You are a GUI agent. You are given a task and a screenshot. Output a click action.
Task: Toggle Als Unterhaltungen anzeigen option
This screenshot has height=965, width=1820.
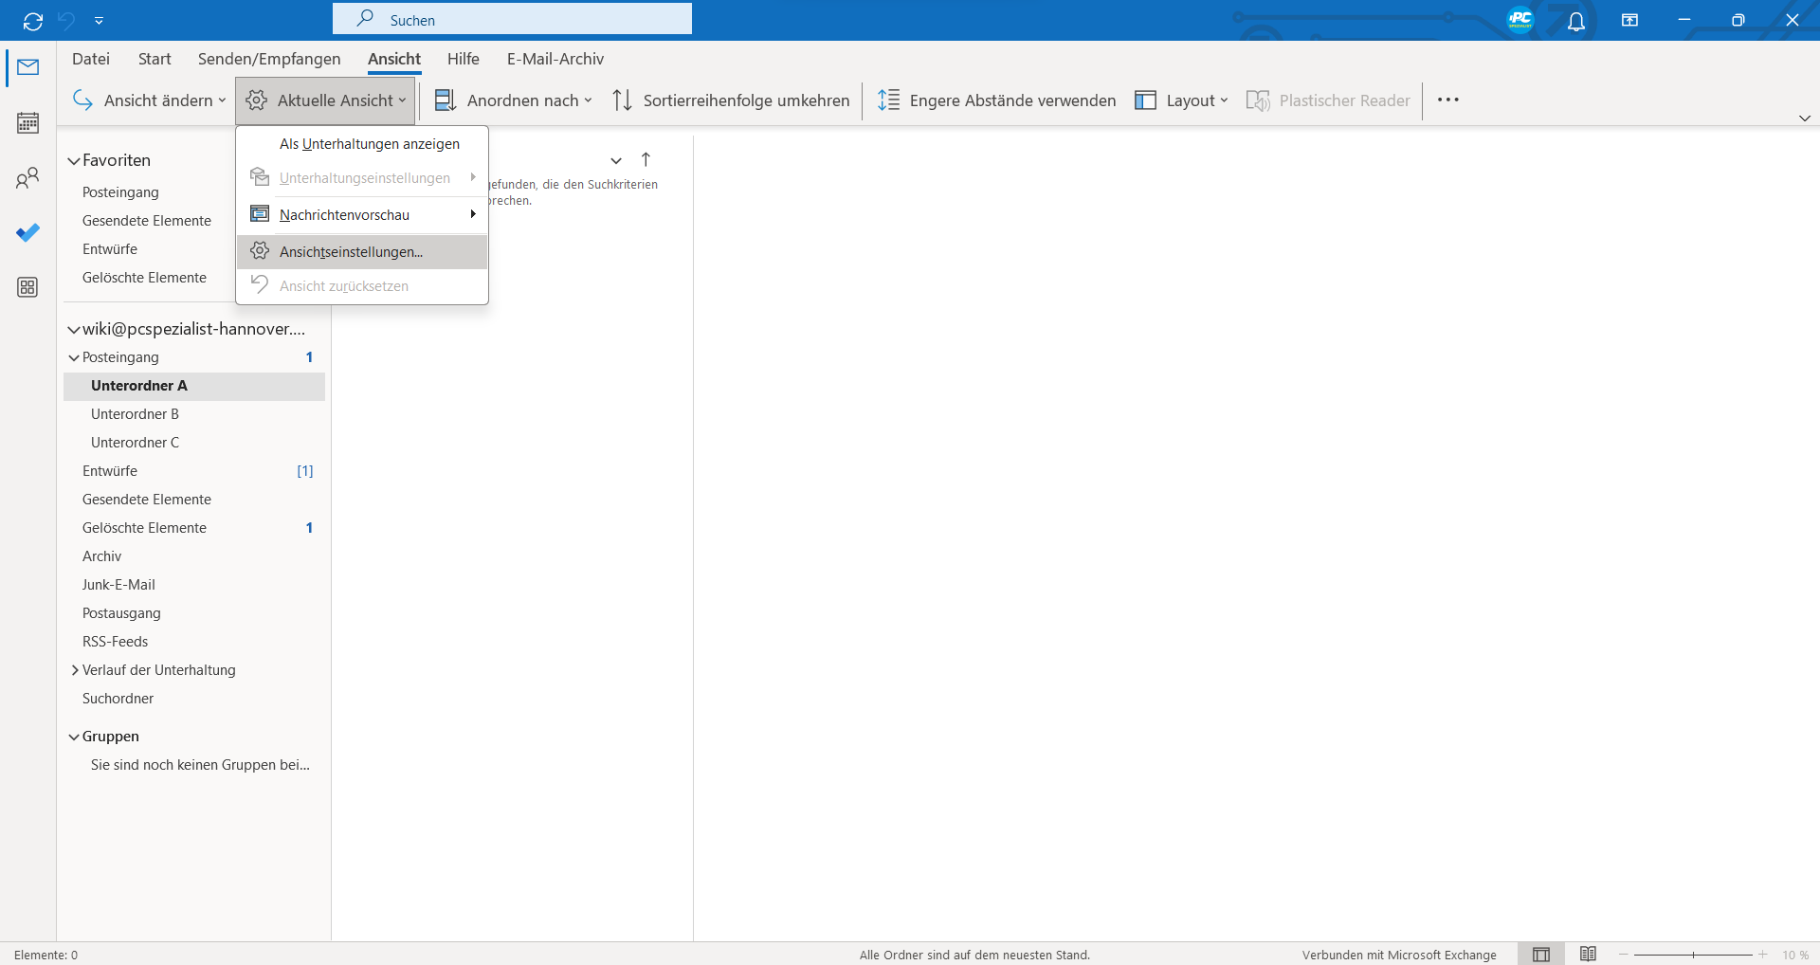369,144
